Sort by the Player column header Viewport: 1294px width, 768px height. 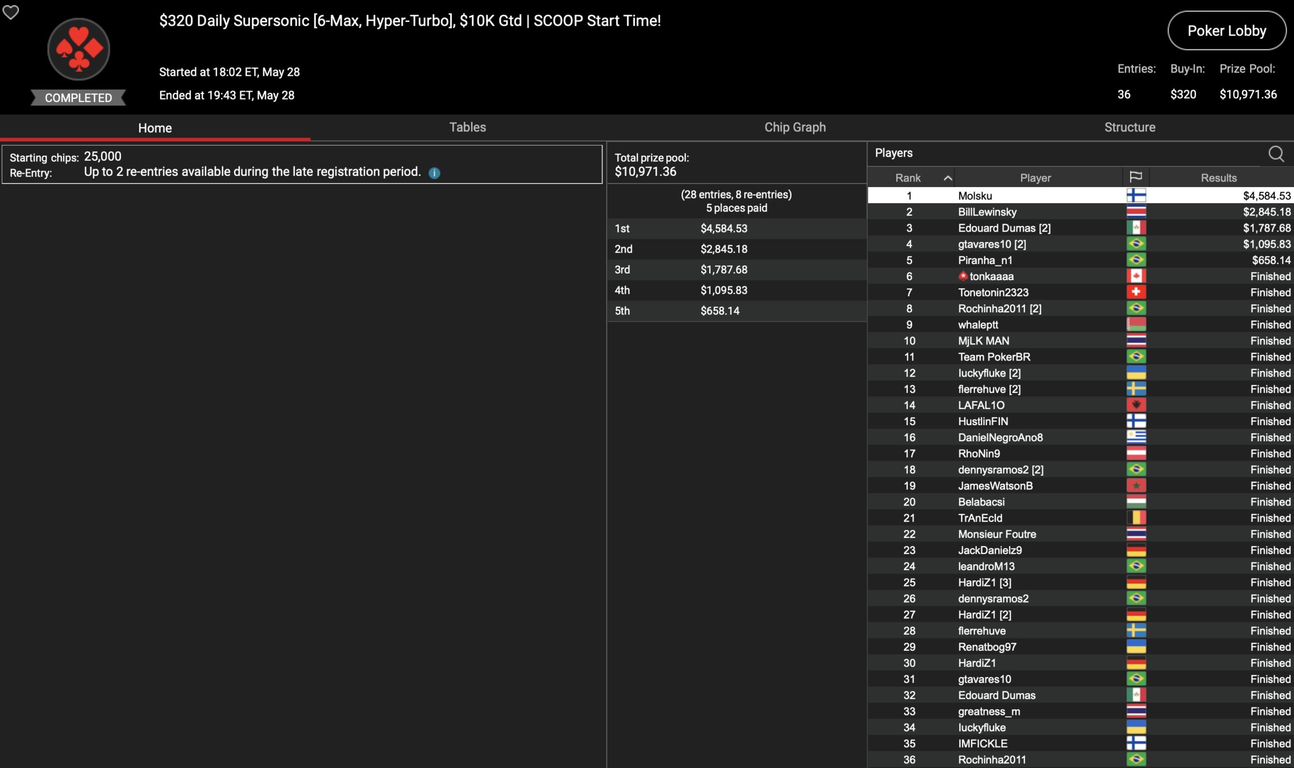(x=1035, y=178)
